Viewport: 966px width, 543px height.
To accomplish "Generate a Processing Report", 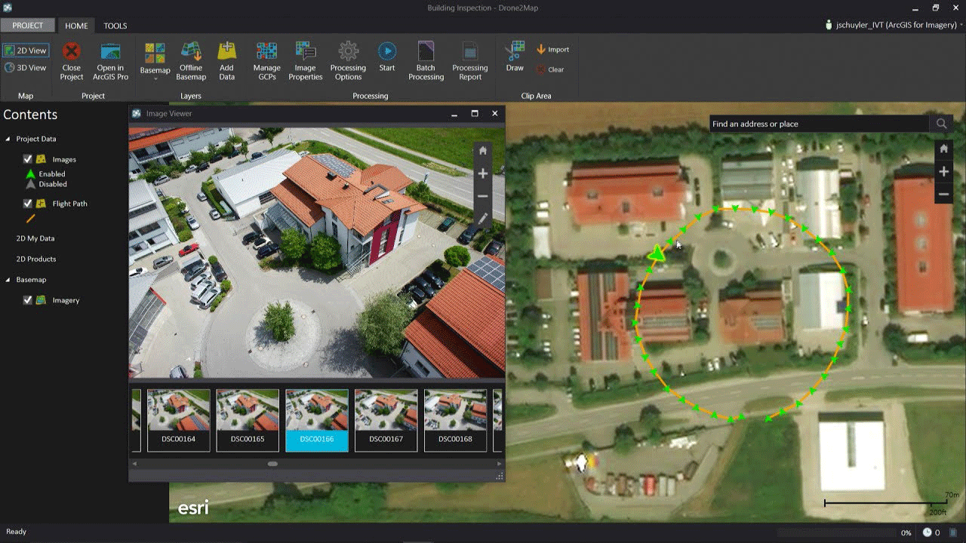I will (x=469, y=60).
